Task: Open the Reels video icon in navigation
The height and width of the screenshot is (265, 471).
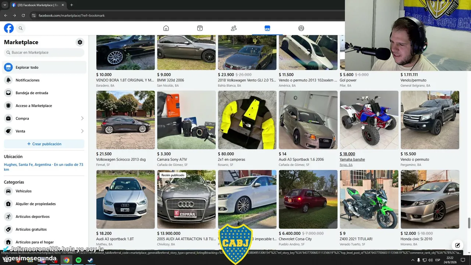Action: pos(200,28)
